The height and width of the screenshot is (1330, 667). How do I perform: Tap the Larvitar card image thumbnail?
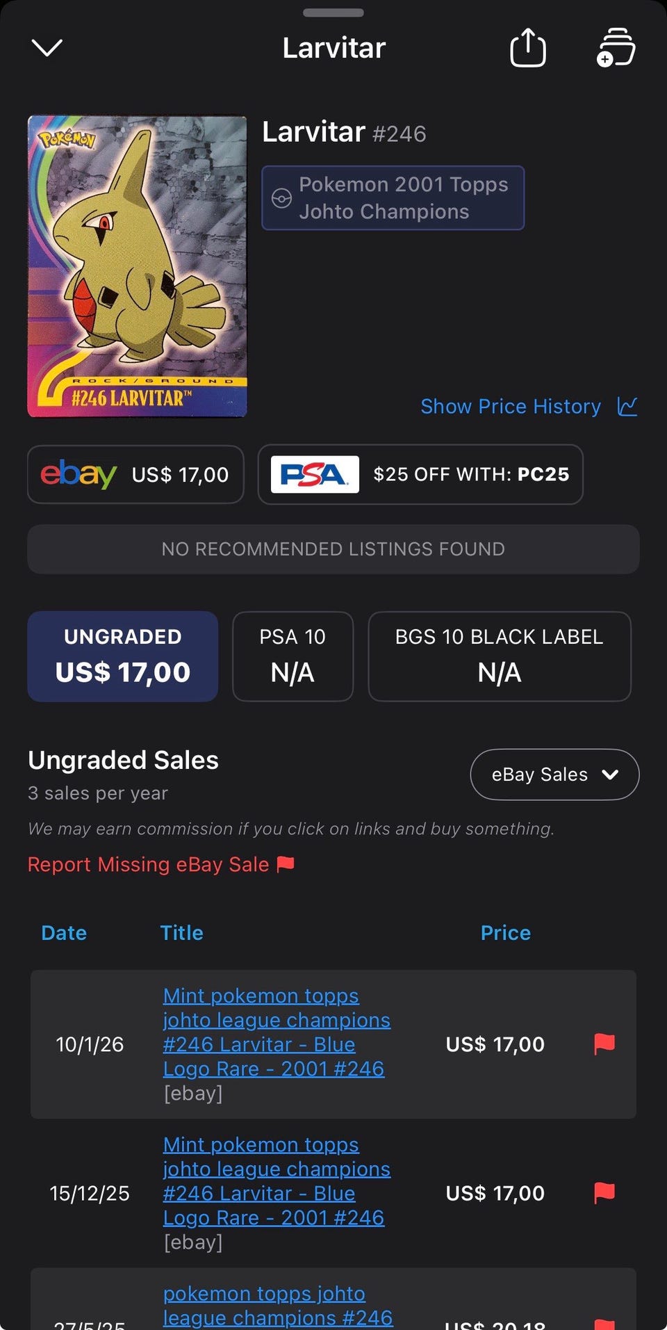137,266
